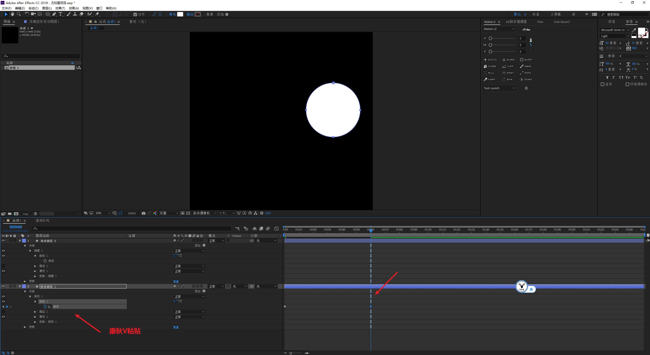Select the Zoom magnifier tool
The image size is (650, 355).
click(x=19, y=14)
